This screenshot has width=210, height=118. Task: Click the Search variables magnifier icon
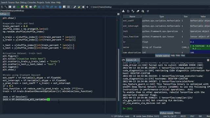tap(143, 11)
